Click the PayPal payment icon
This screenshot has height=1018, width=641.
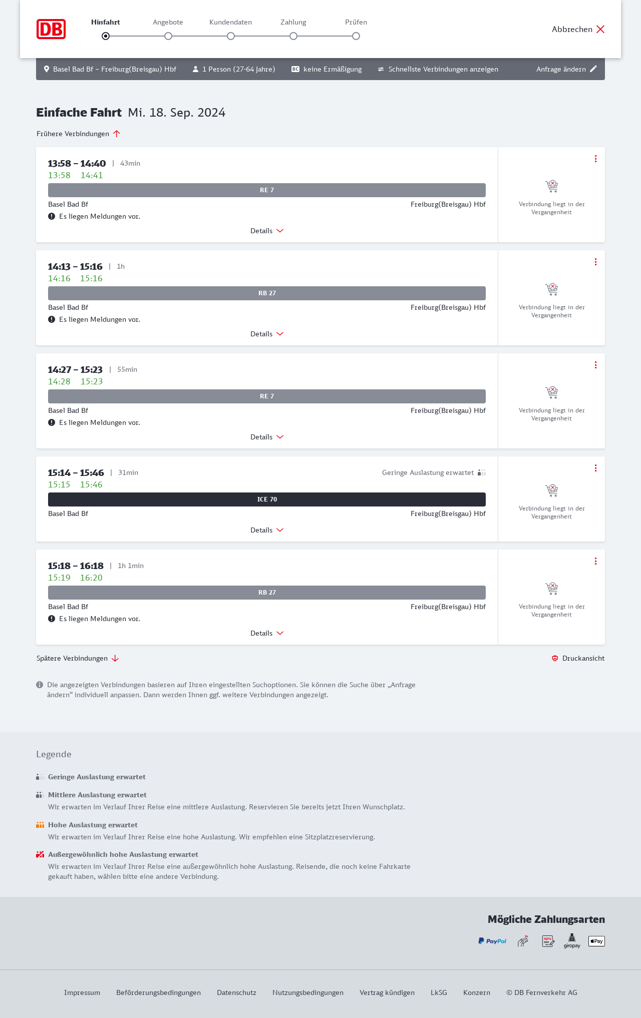pyautogui.click(x=492, y=941)
